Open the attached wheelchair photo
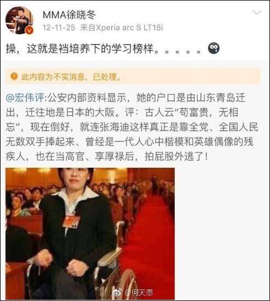Viewport: 270px width, 301px height. pos(90,234)
